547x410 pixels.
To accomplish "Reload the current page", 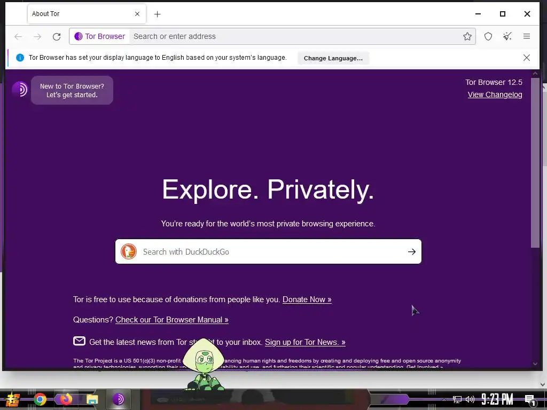I will click(x=57, y=36).
